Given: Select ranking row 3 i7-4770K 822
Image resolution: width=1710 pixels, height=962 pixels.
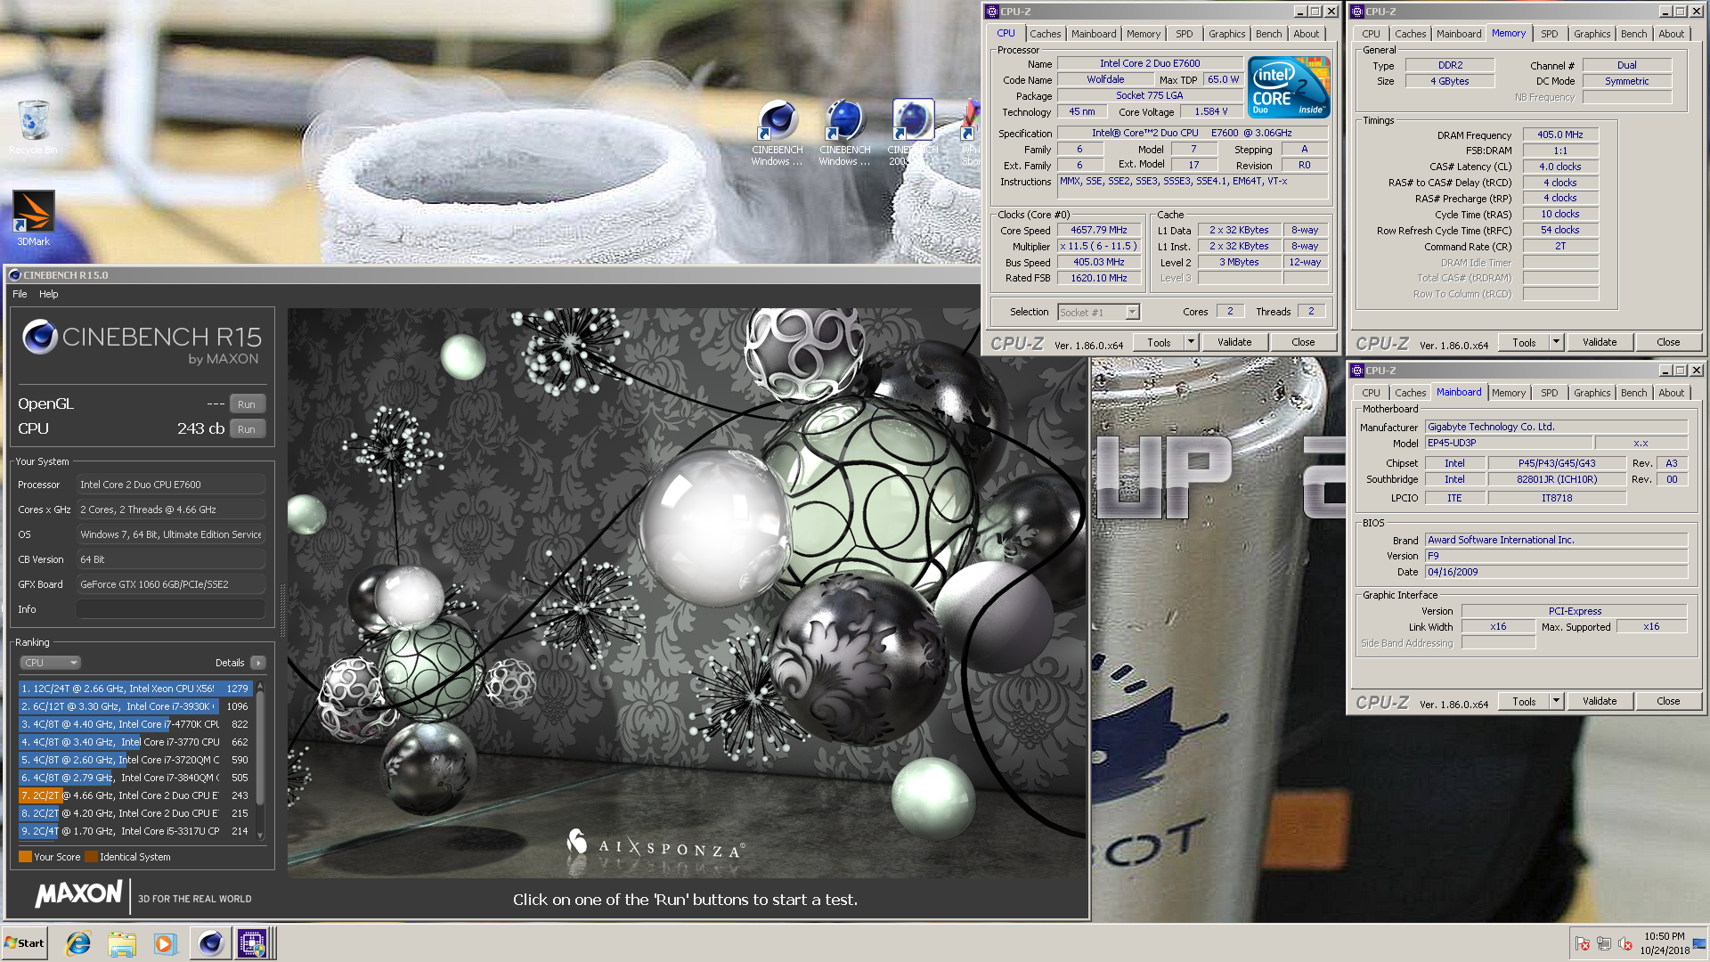Looking at the screenshot, I should (136, 724).
